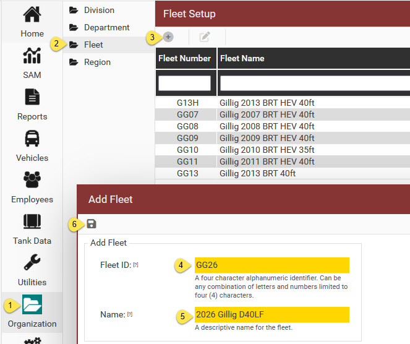The height and width of the screenshot is (344, 410).
Task: Click Gillig 2013 BRT 40ft name
Action: pos(257,173)
